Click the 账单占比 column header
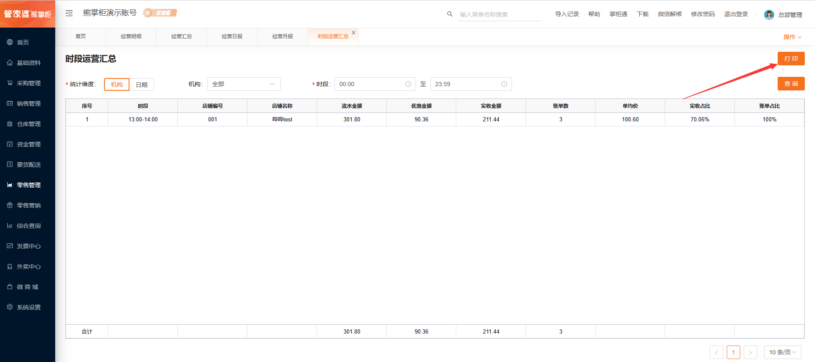 [x=770, y=106]
